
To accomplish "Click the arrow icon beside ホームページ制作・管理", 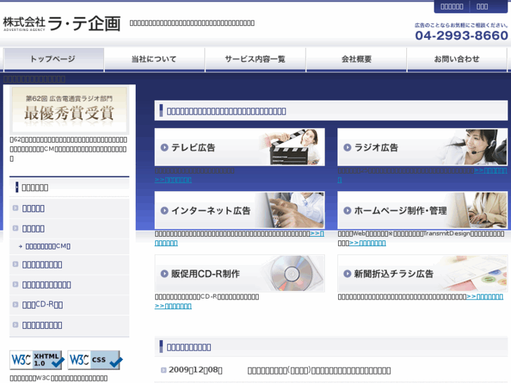I will 347,211.
